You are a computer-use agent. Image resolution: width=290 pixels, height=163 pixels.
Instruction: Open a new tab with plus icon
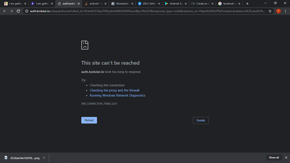coord(247,3)
